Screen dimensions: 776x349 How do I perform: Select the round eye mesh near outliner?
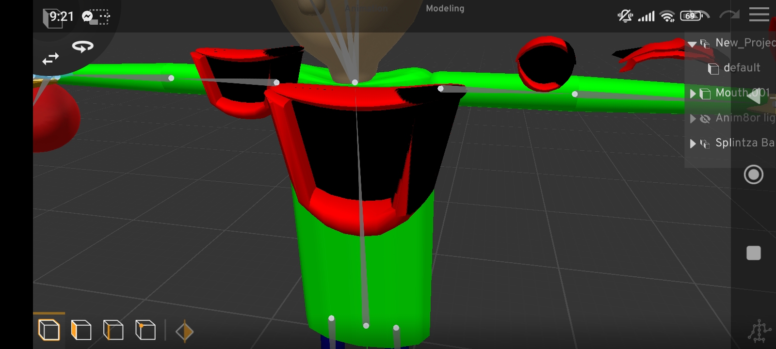(545, 64)
